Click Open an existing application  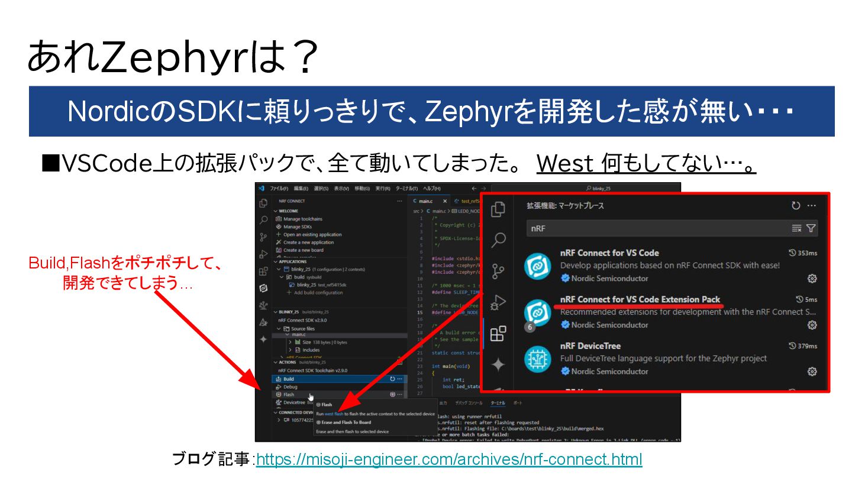(309, 235)
